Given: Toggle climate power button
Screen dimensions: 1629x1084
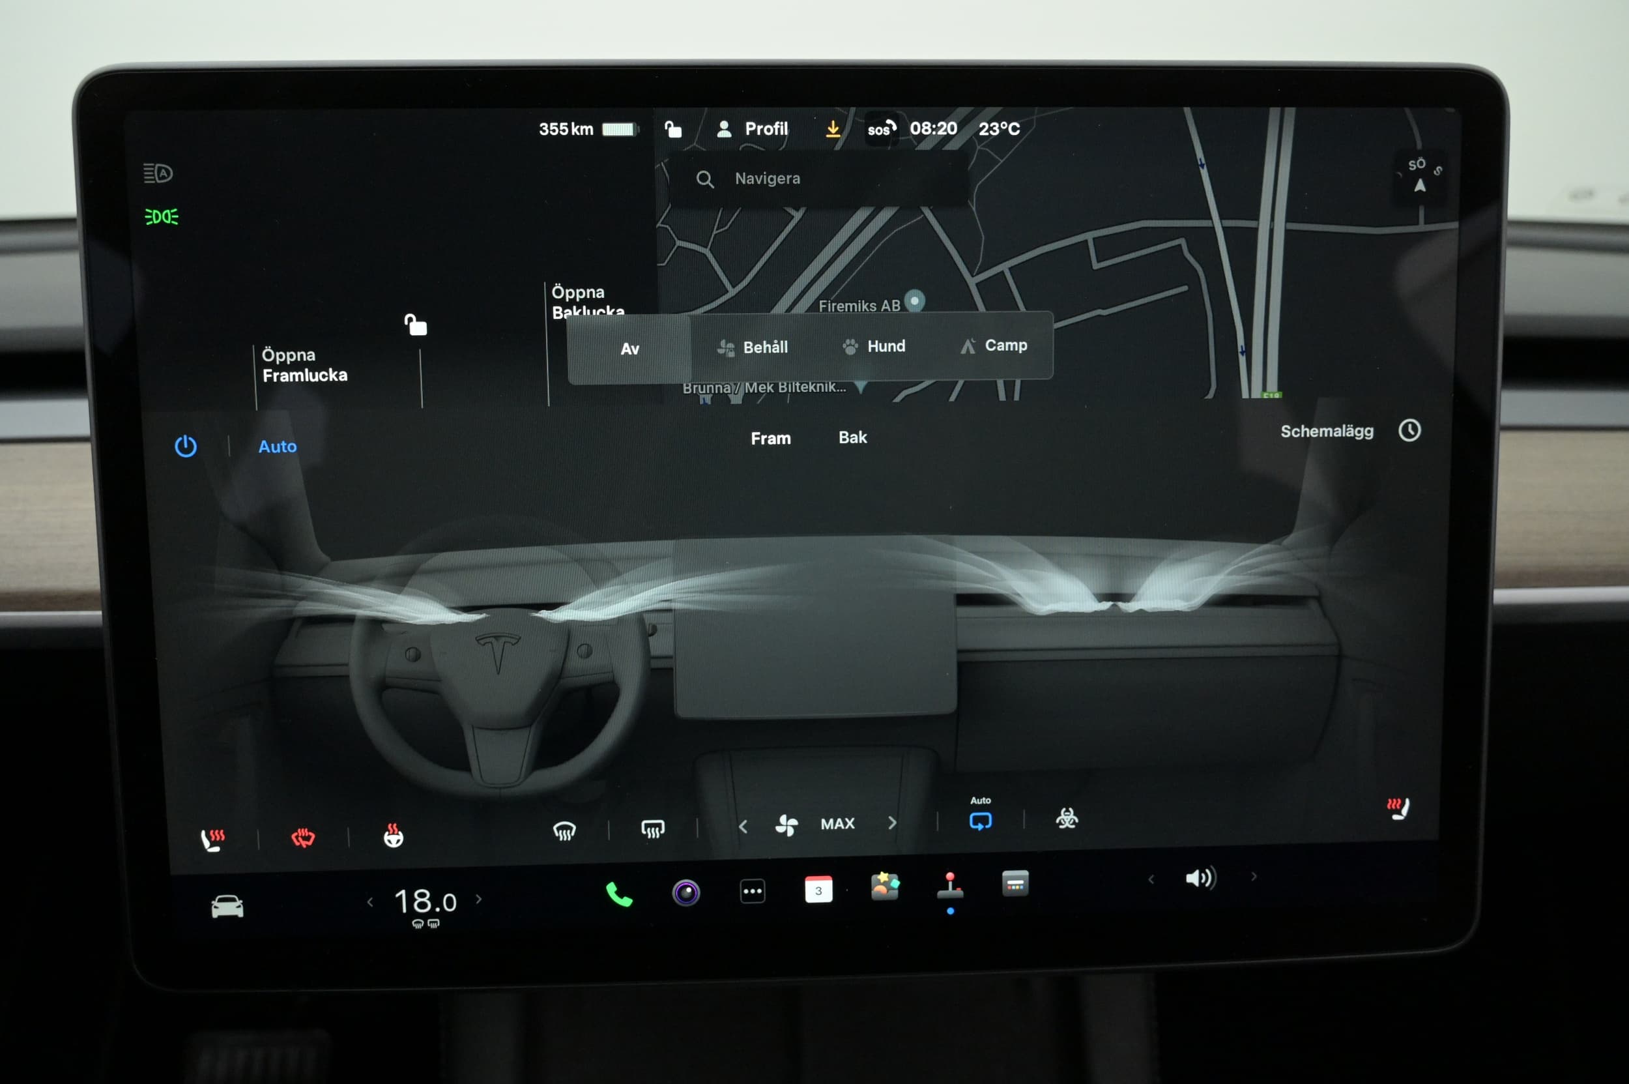Looking at the screenshot, I should (185, 446).
